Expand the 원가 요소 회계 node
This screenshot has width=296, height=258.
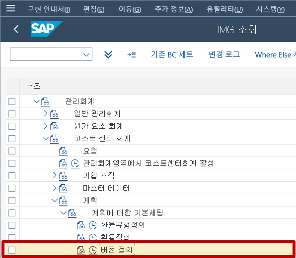[46, 126]
